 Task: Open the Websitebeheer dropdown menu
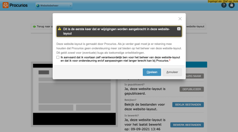(54, 6)
